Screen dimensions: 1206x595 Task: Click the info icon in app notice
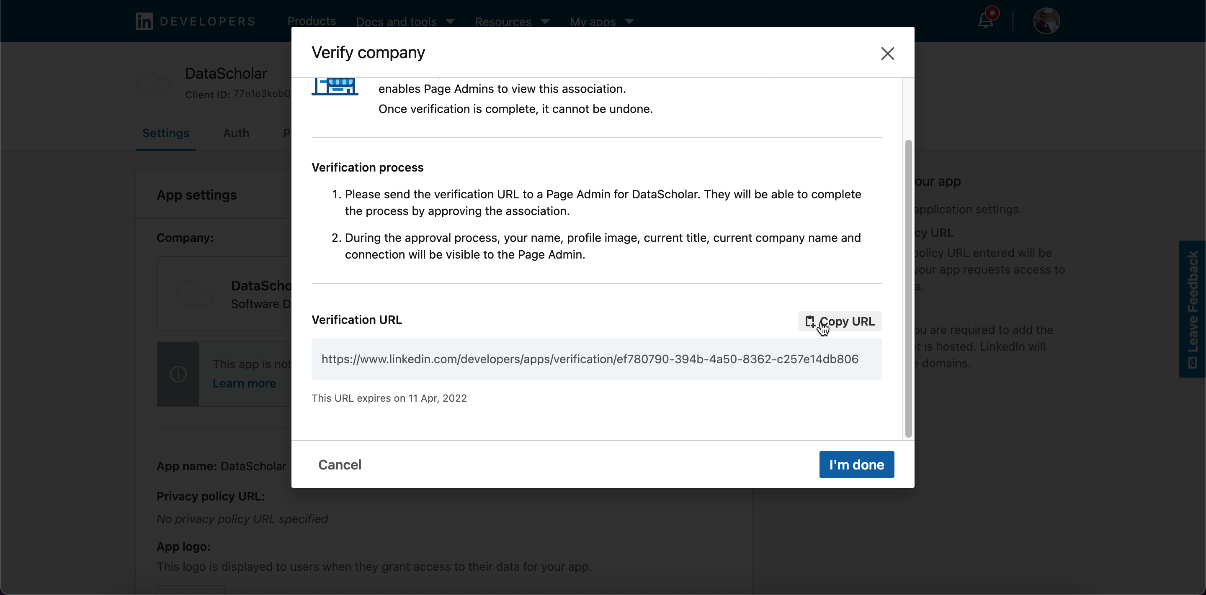point(178,374)
